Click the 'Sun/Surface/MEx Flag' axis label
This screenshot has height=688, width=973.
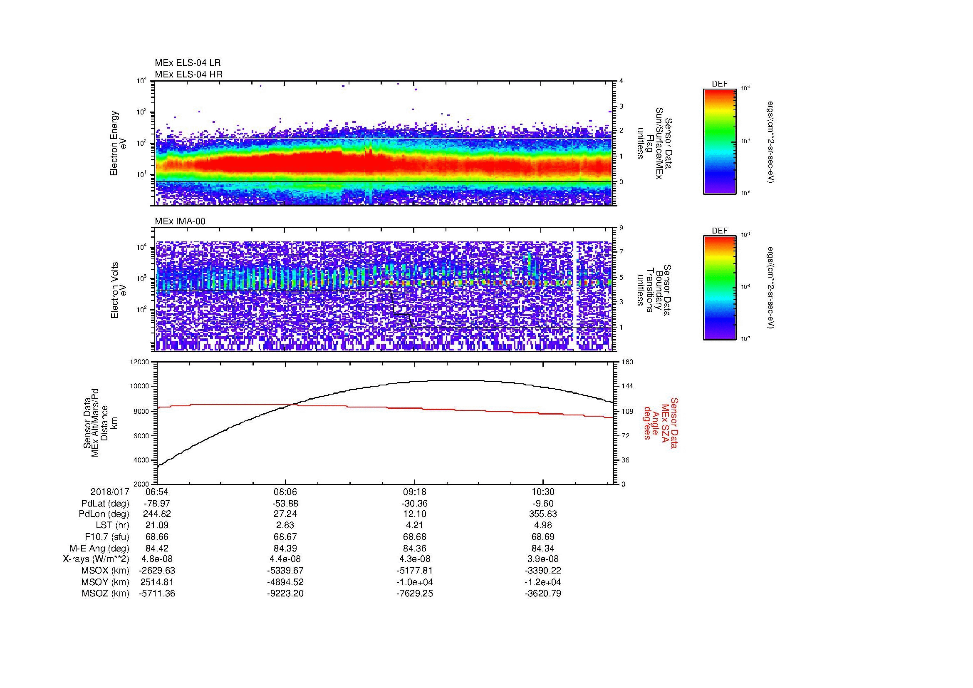tap(654, 143)
